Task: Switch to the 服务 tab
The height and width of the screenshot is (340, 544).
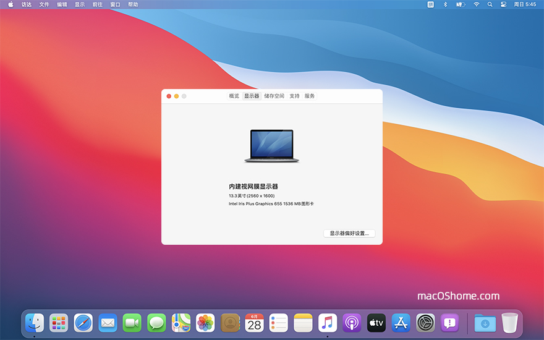Action: [310, 96]
